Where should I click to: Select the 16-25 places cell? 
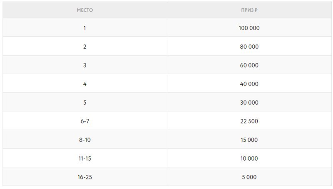85,177
